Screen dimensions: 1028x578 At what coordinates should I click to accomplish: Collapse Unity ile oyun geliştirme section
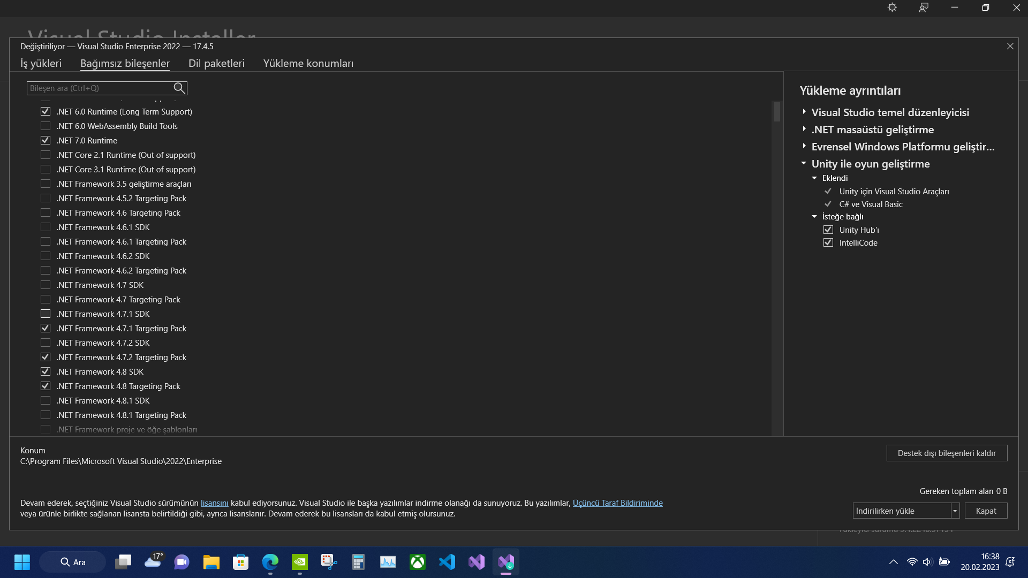(804, 163)
